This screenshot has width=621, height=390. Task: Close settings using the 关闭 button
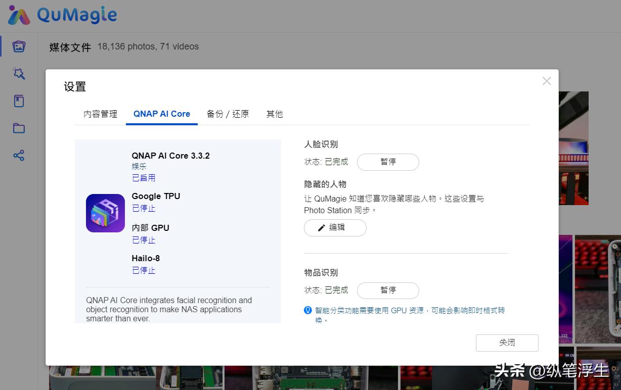pos(507,343)
